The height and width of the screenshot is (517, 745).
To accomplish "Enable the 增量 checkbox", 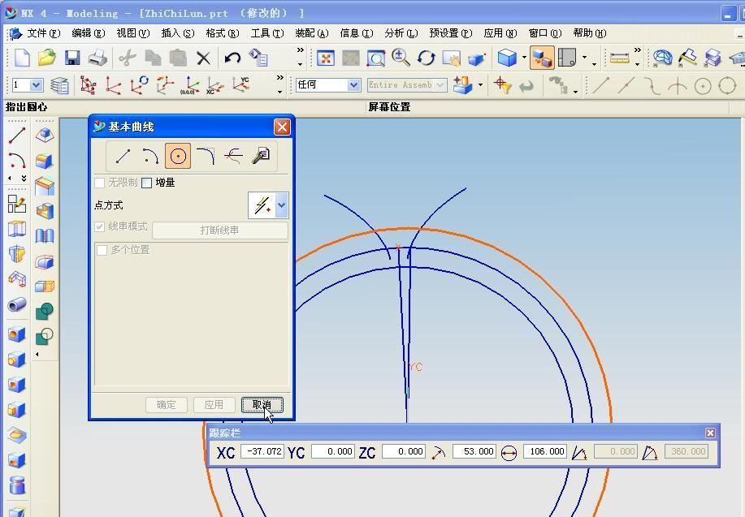I will [x=147, y=183].
